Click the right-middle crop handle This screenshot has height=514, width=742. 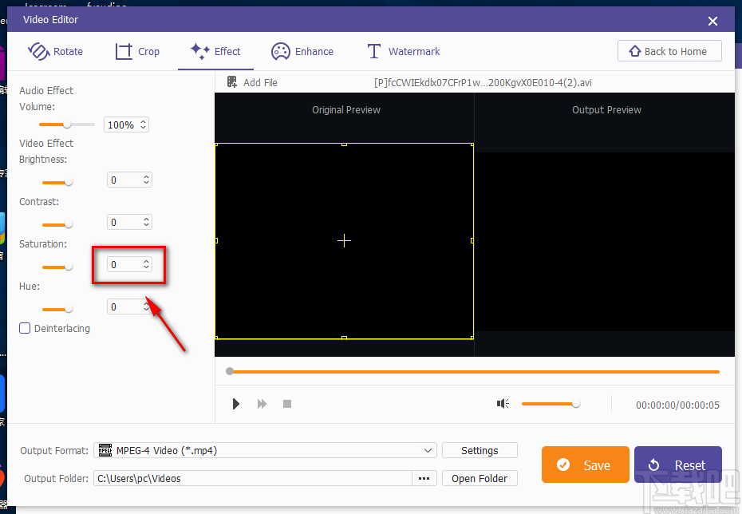tap(472, 241)
